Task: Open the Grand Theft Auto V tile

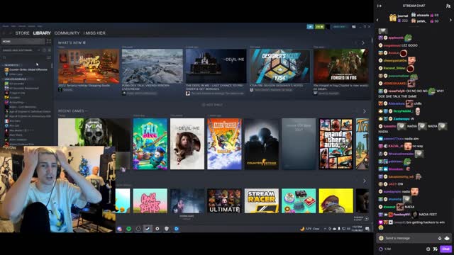Action: tap(336, 144)
